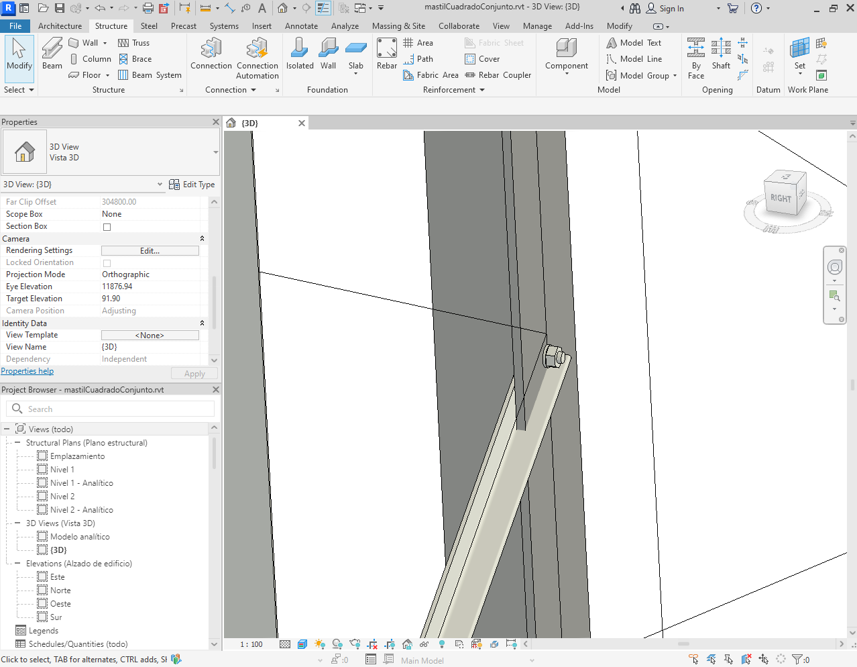Click the Connection tool
Viewport: 857px width, 667px height.
point(211,54)
